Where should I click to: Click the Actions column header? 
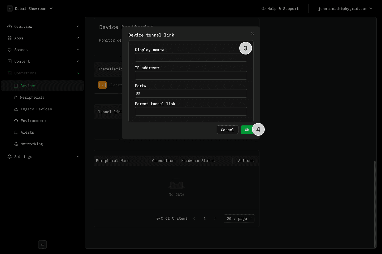click(246, 161)
